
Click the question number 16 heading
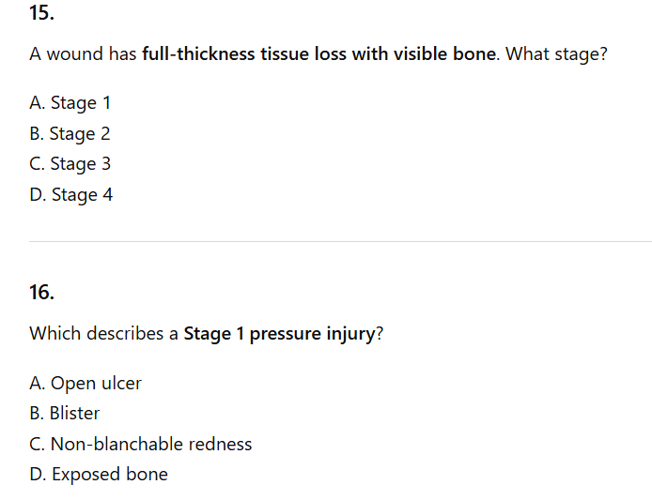42,292
